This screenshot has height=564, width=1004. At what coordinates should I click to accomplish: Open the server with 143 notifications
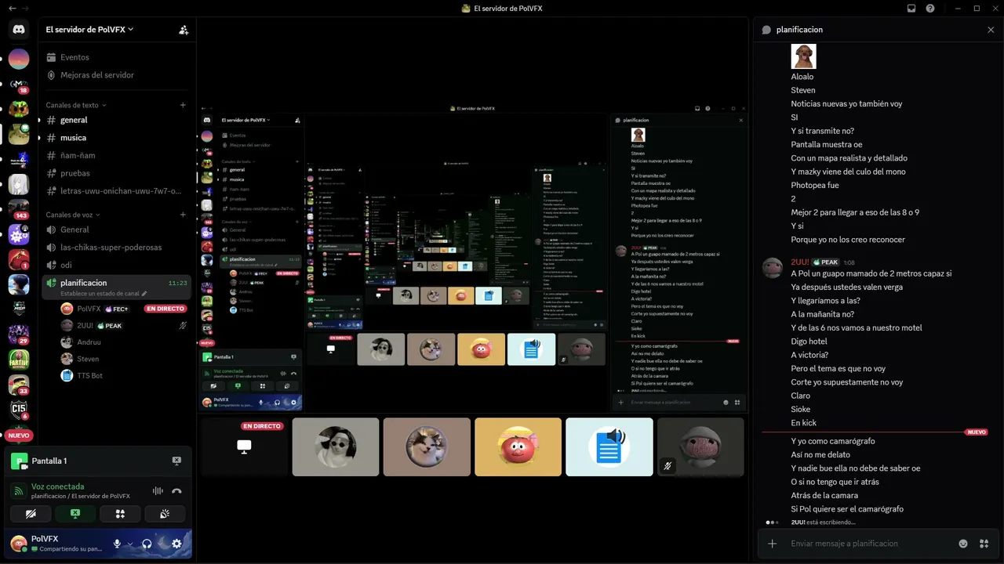19,208
